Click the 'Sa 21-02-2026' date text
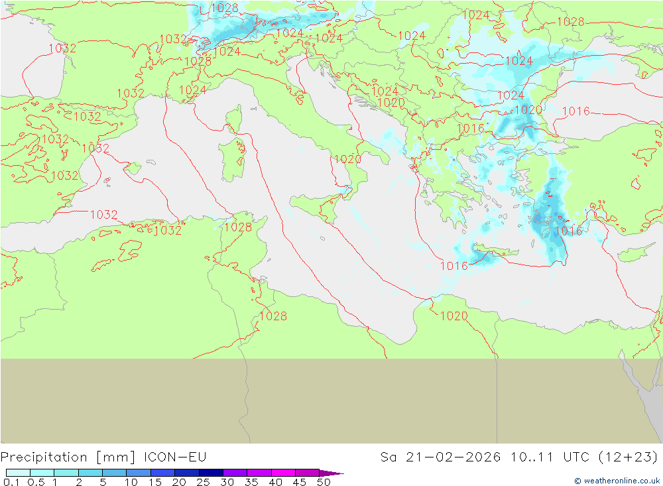The width and height of the screenshot is (663, 486). coord(440,457)
